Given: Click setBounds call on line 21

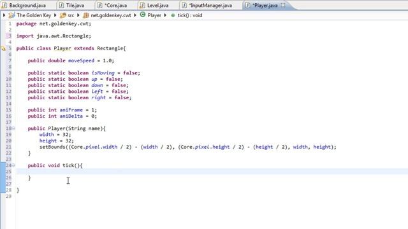Looking at the screenshot, I should point(52,147).
